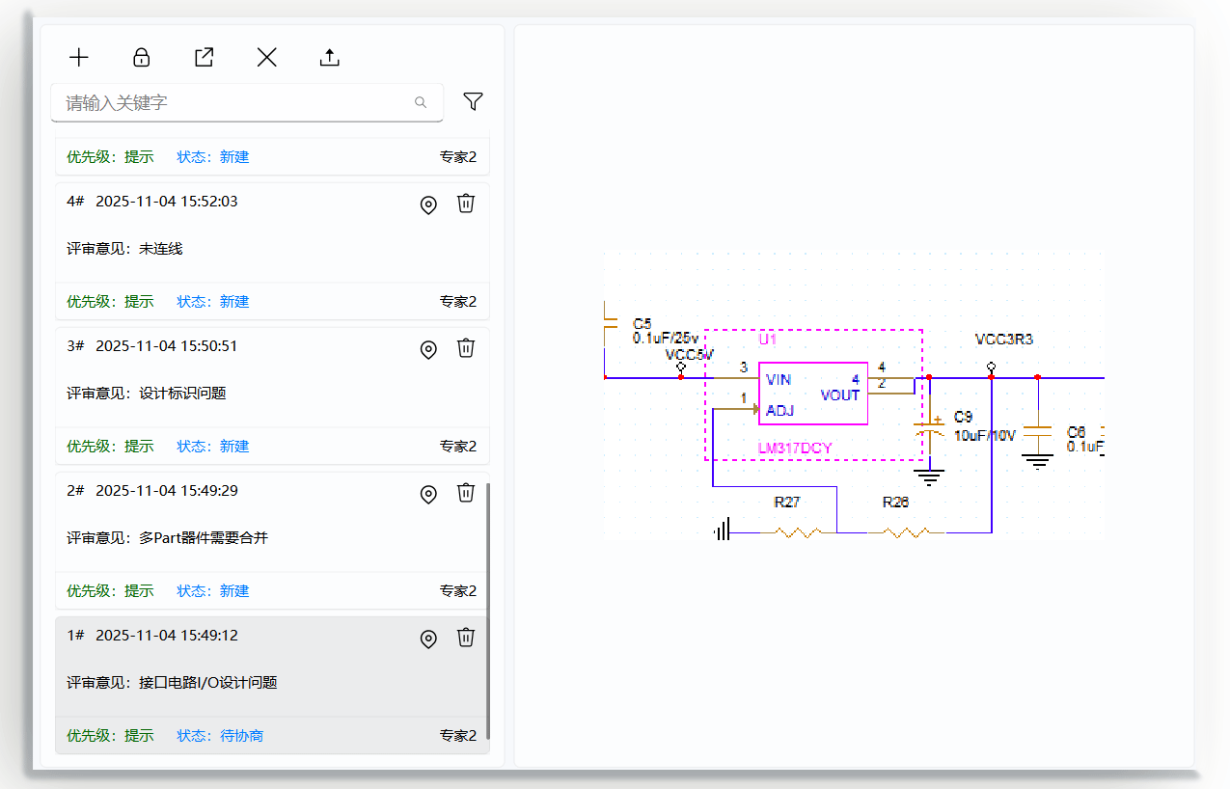The image size is (1230, 789).
Task: Click the open-in-new-window icon
Action: [204, 58]
